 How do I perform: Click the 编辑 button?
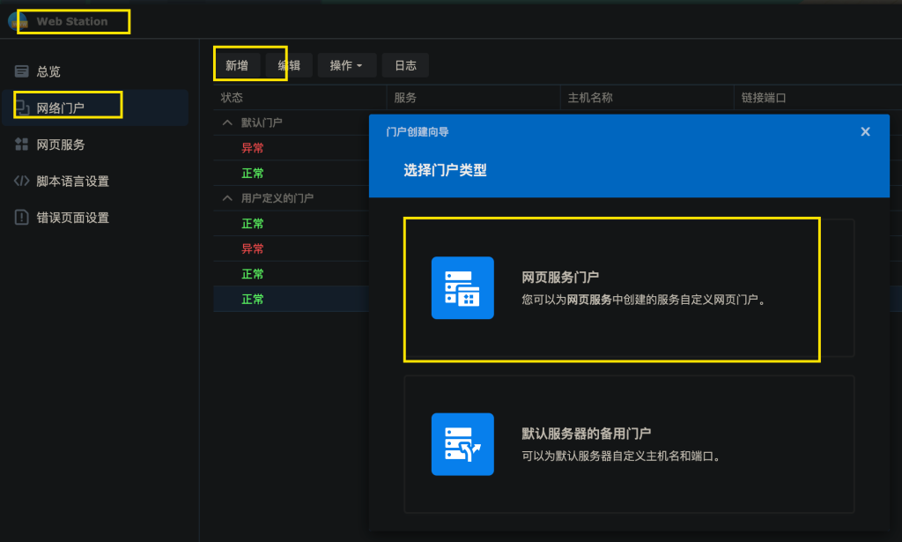point(291,64)
